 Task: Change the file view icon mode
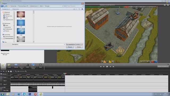tap(74, 9)
